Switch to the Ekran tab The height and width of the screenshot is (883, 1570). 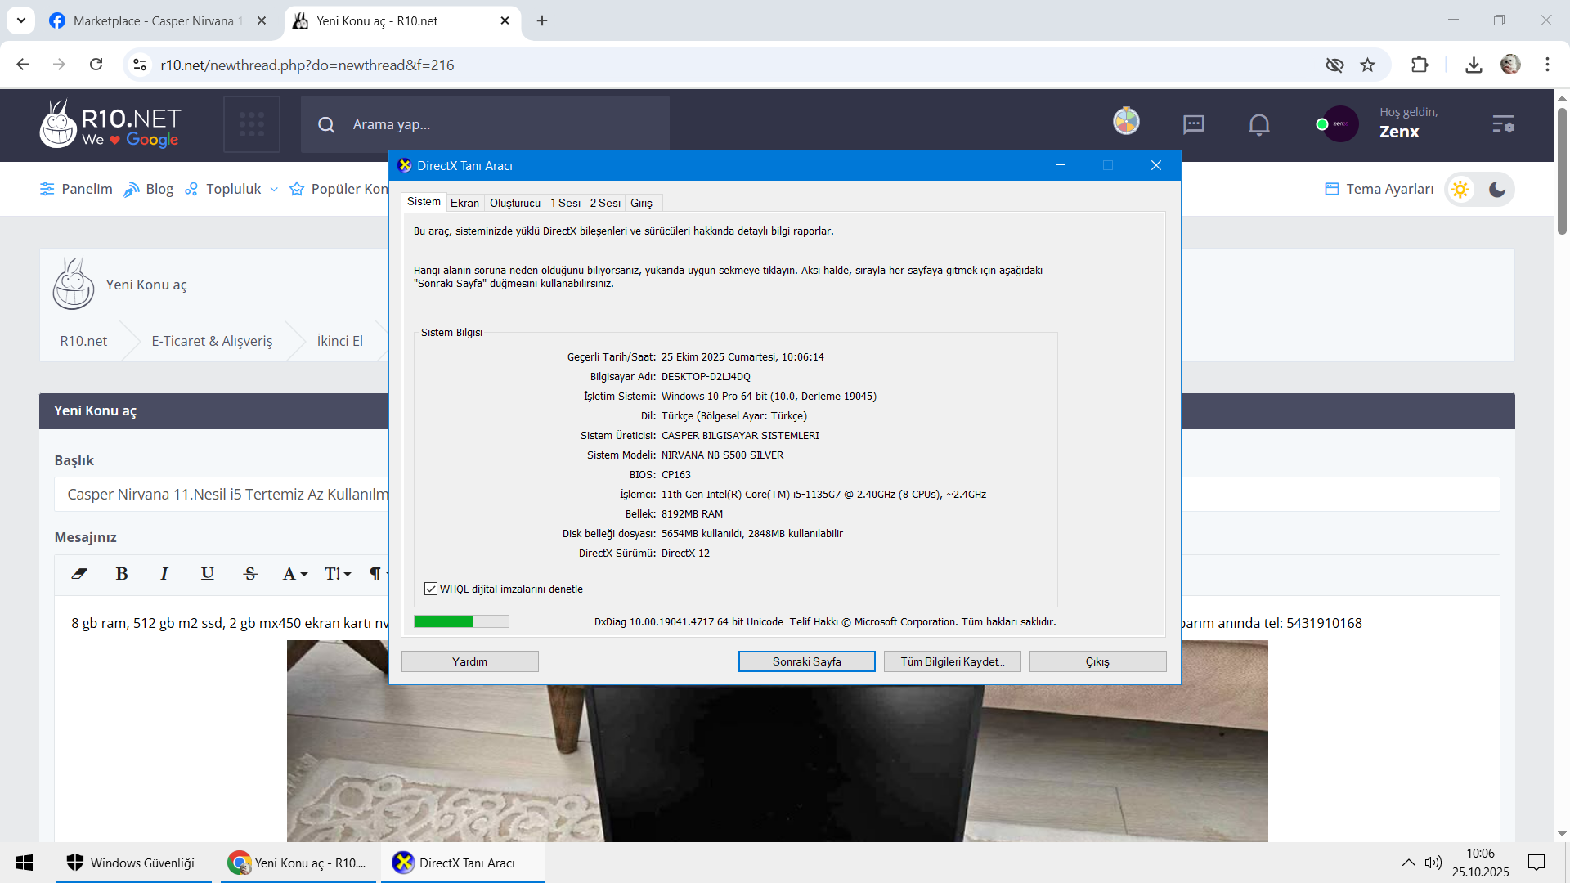464,203
